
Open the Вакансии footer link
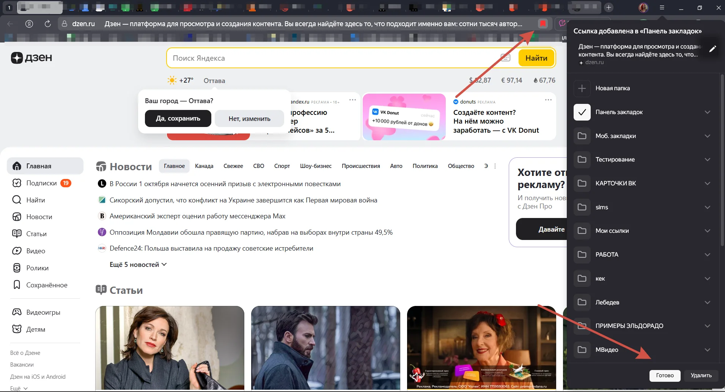(x=22, y=365)
